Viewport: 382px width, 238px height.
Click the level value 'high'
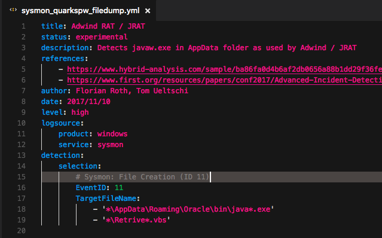coord(80,112)
